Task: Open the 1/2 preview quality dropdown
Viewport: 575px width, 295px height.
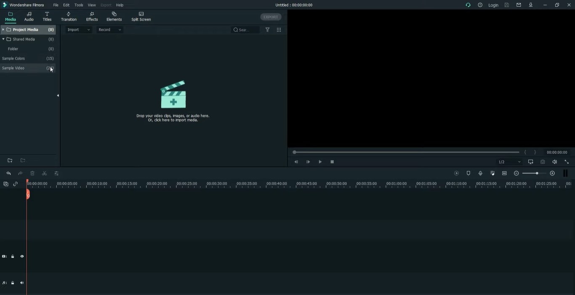Action: click(x=509, y=162)
